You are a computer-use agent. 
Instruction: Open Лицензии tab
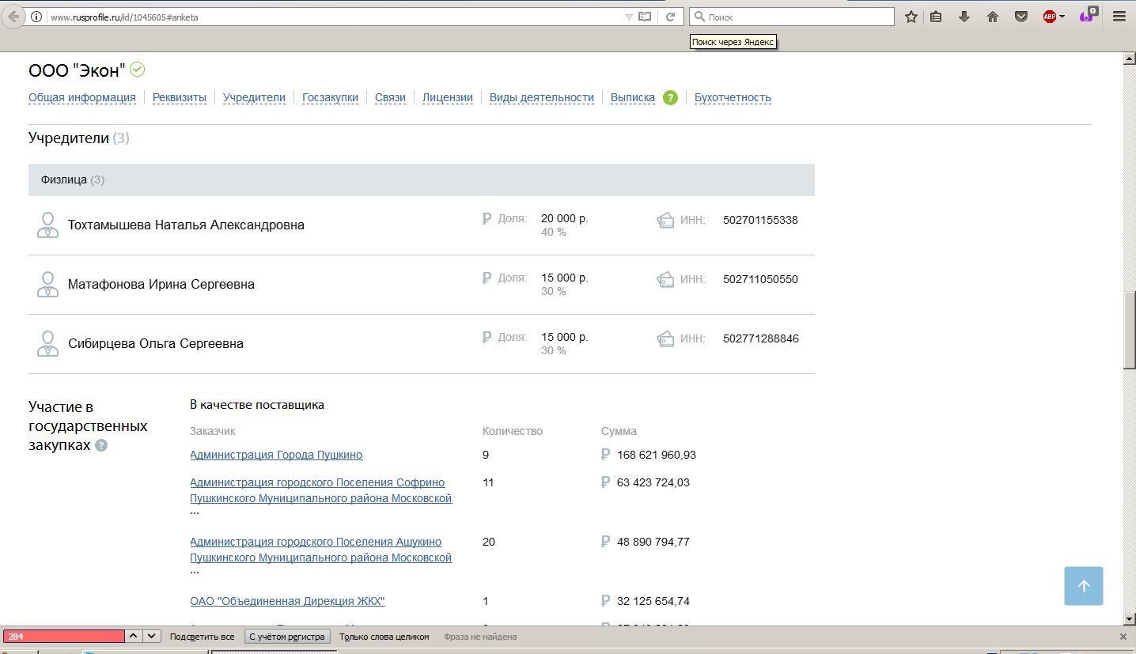pyautogui.click(x=448, y=97)
